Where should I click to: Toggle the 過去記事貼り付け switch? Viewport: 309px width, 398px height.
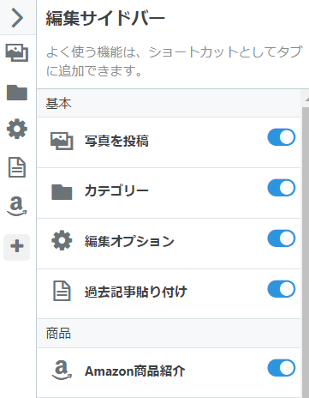(x=282, y=289)
